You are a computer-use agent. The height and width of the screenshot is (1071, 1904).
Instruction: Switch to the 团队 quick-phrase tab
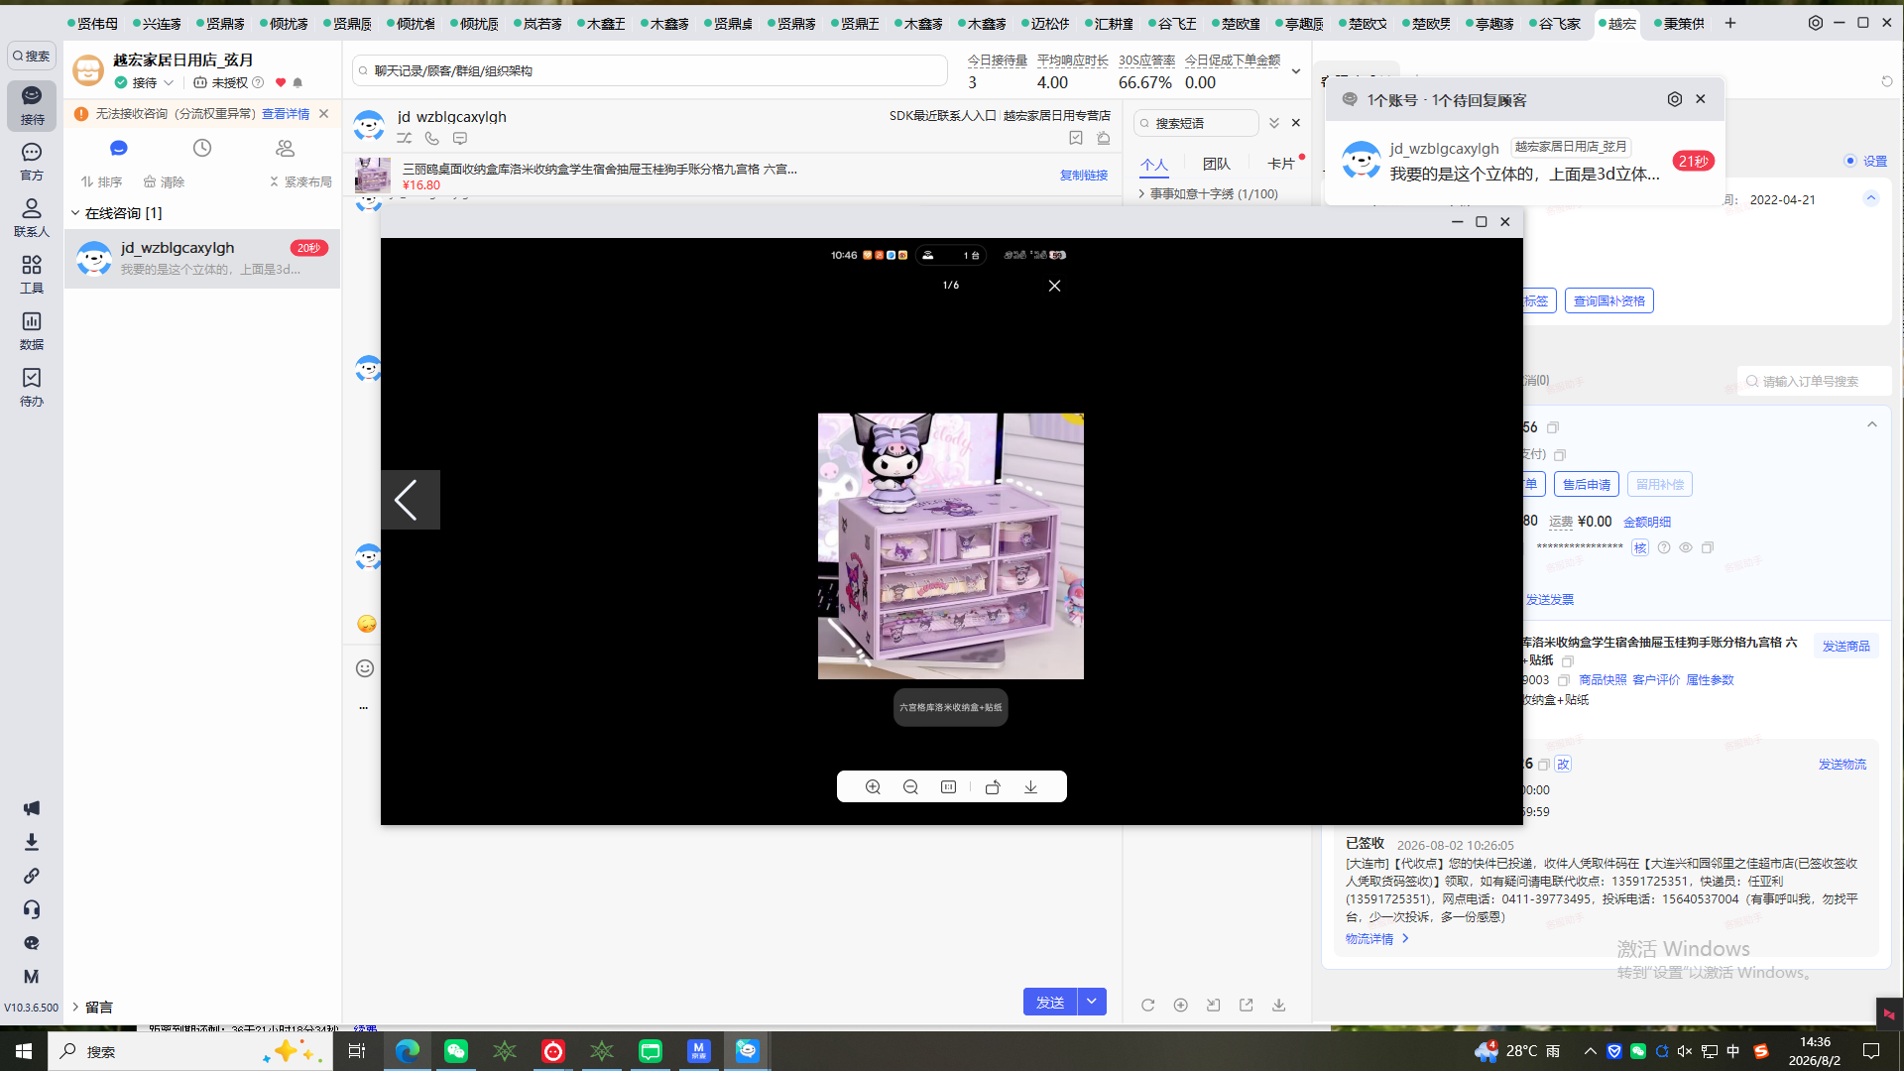coord(1216,164)
